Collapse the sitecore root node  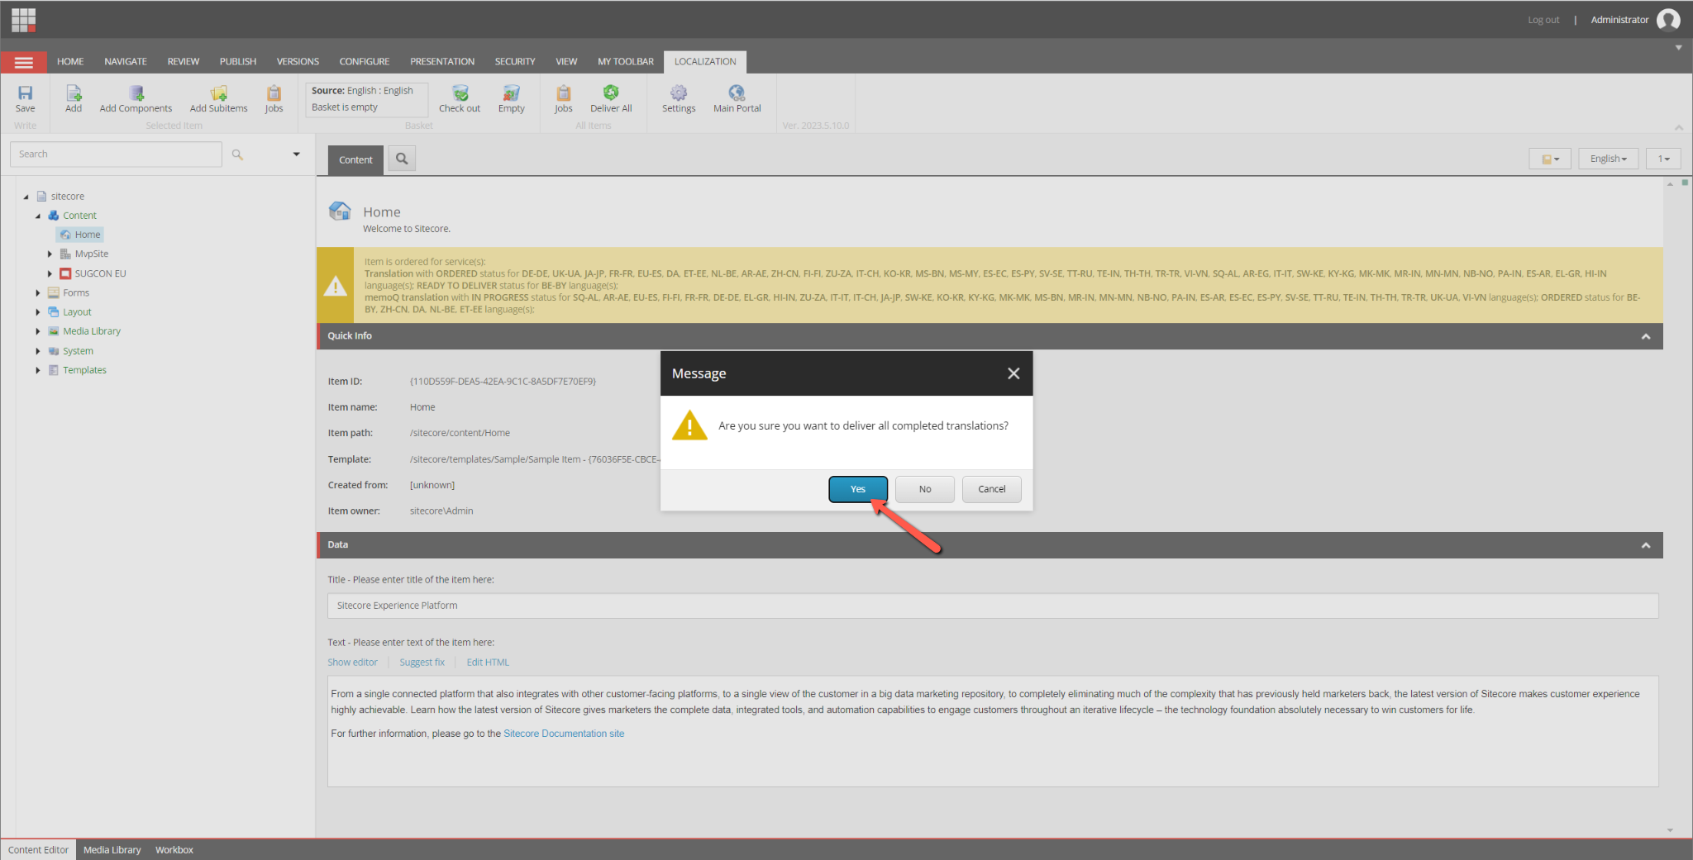pos(26,197)
